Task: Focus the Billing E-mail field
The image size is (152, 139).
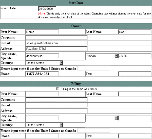Action: point(56,105)
